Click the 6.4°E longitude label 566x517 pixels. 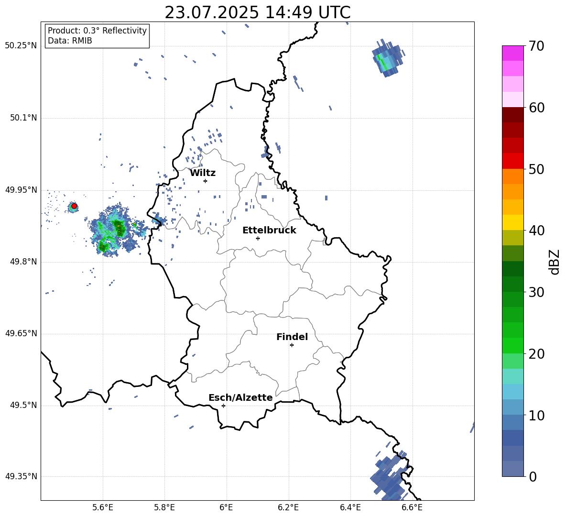tap(350, 507)
